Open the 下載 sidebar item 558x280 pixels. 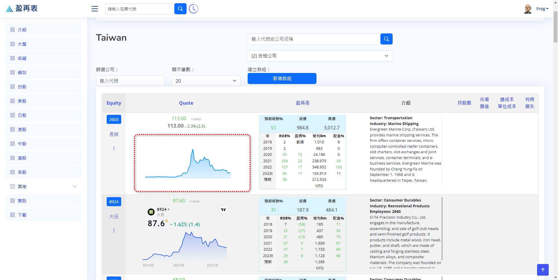pyautogui.click(x=44, y=215)
